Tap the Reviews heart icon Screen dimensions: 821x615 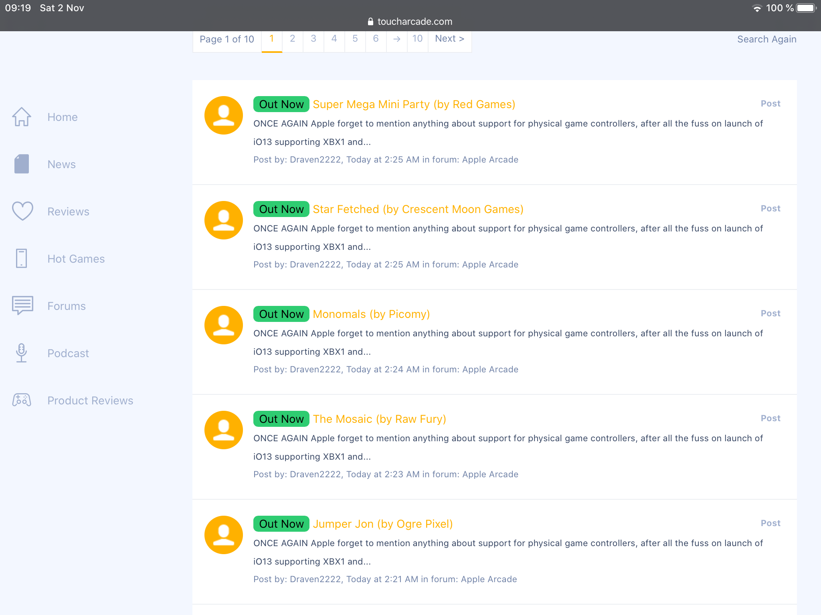[x=22, y=211]
